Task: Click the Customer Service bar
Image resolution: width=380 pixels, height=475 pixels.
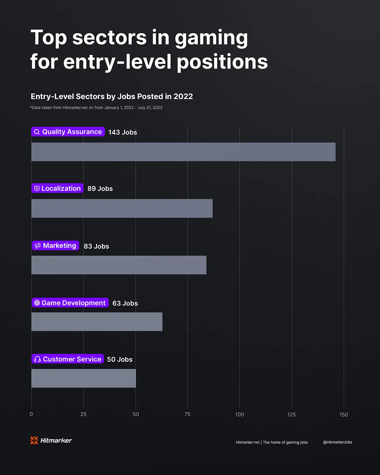Action: 83,378
